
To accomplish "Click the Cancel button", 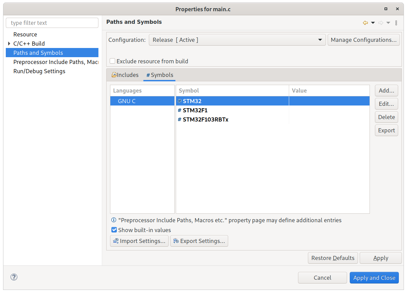I will pyautogui.click(x=323, y=278).
